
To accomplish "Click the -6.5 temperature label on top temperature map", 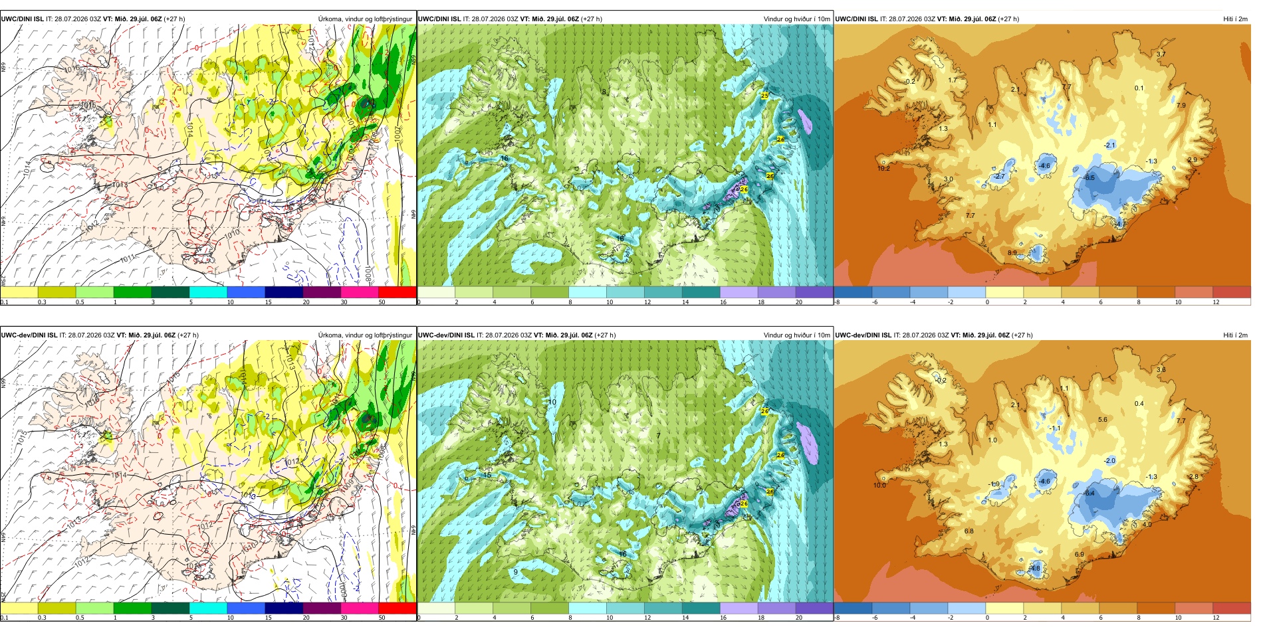I will tap(1089, 177).
